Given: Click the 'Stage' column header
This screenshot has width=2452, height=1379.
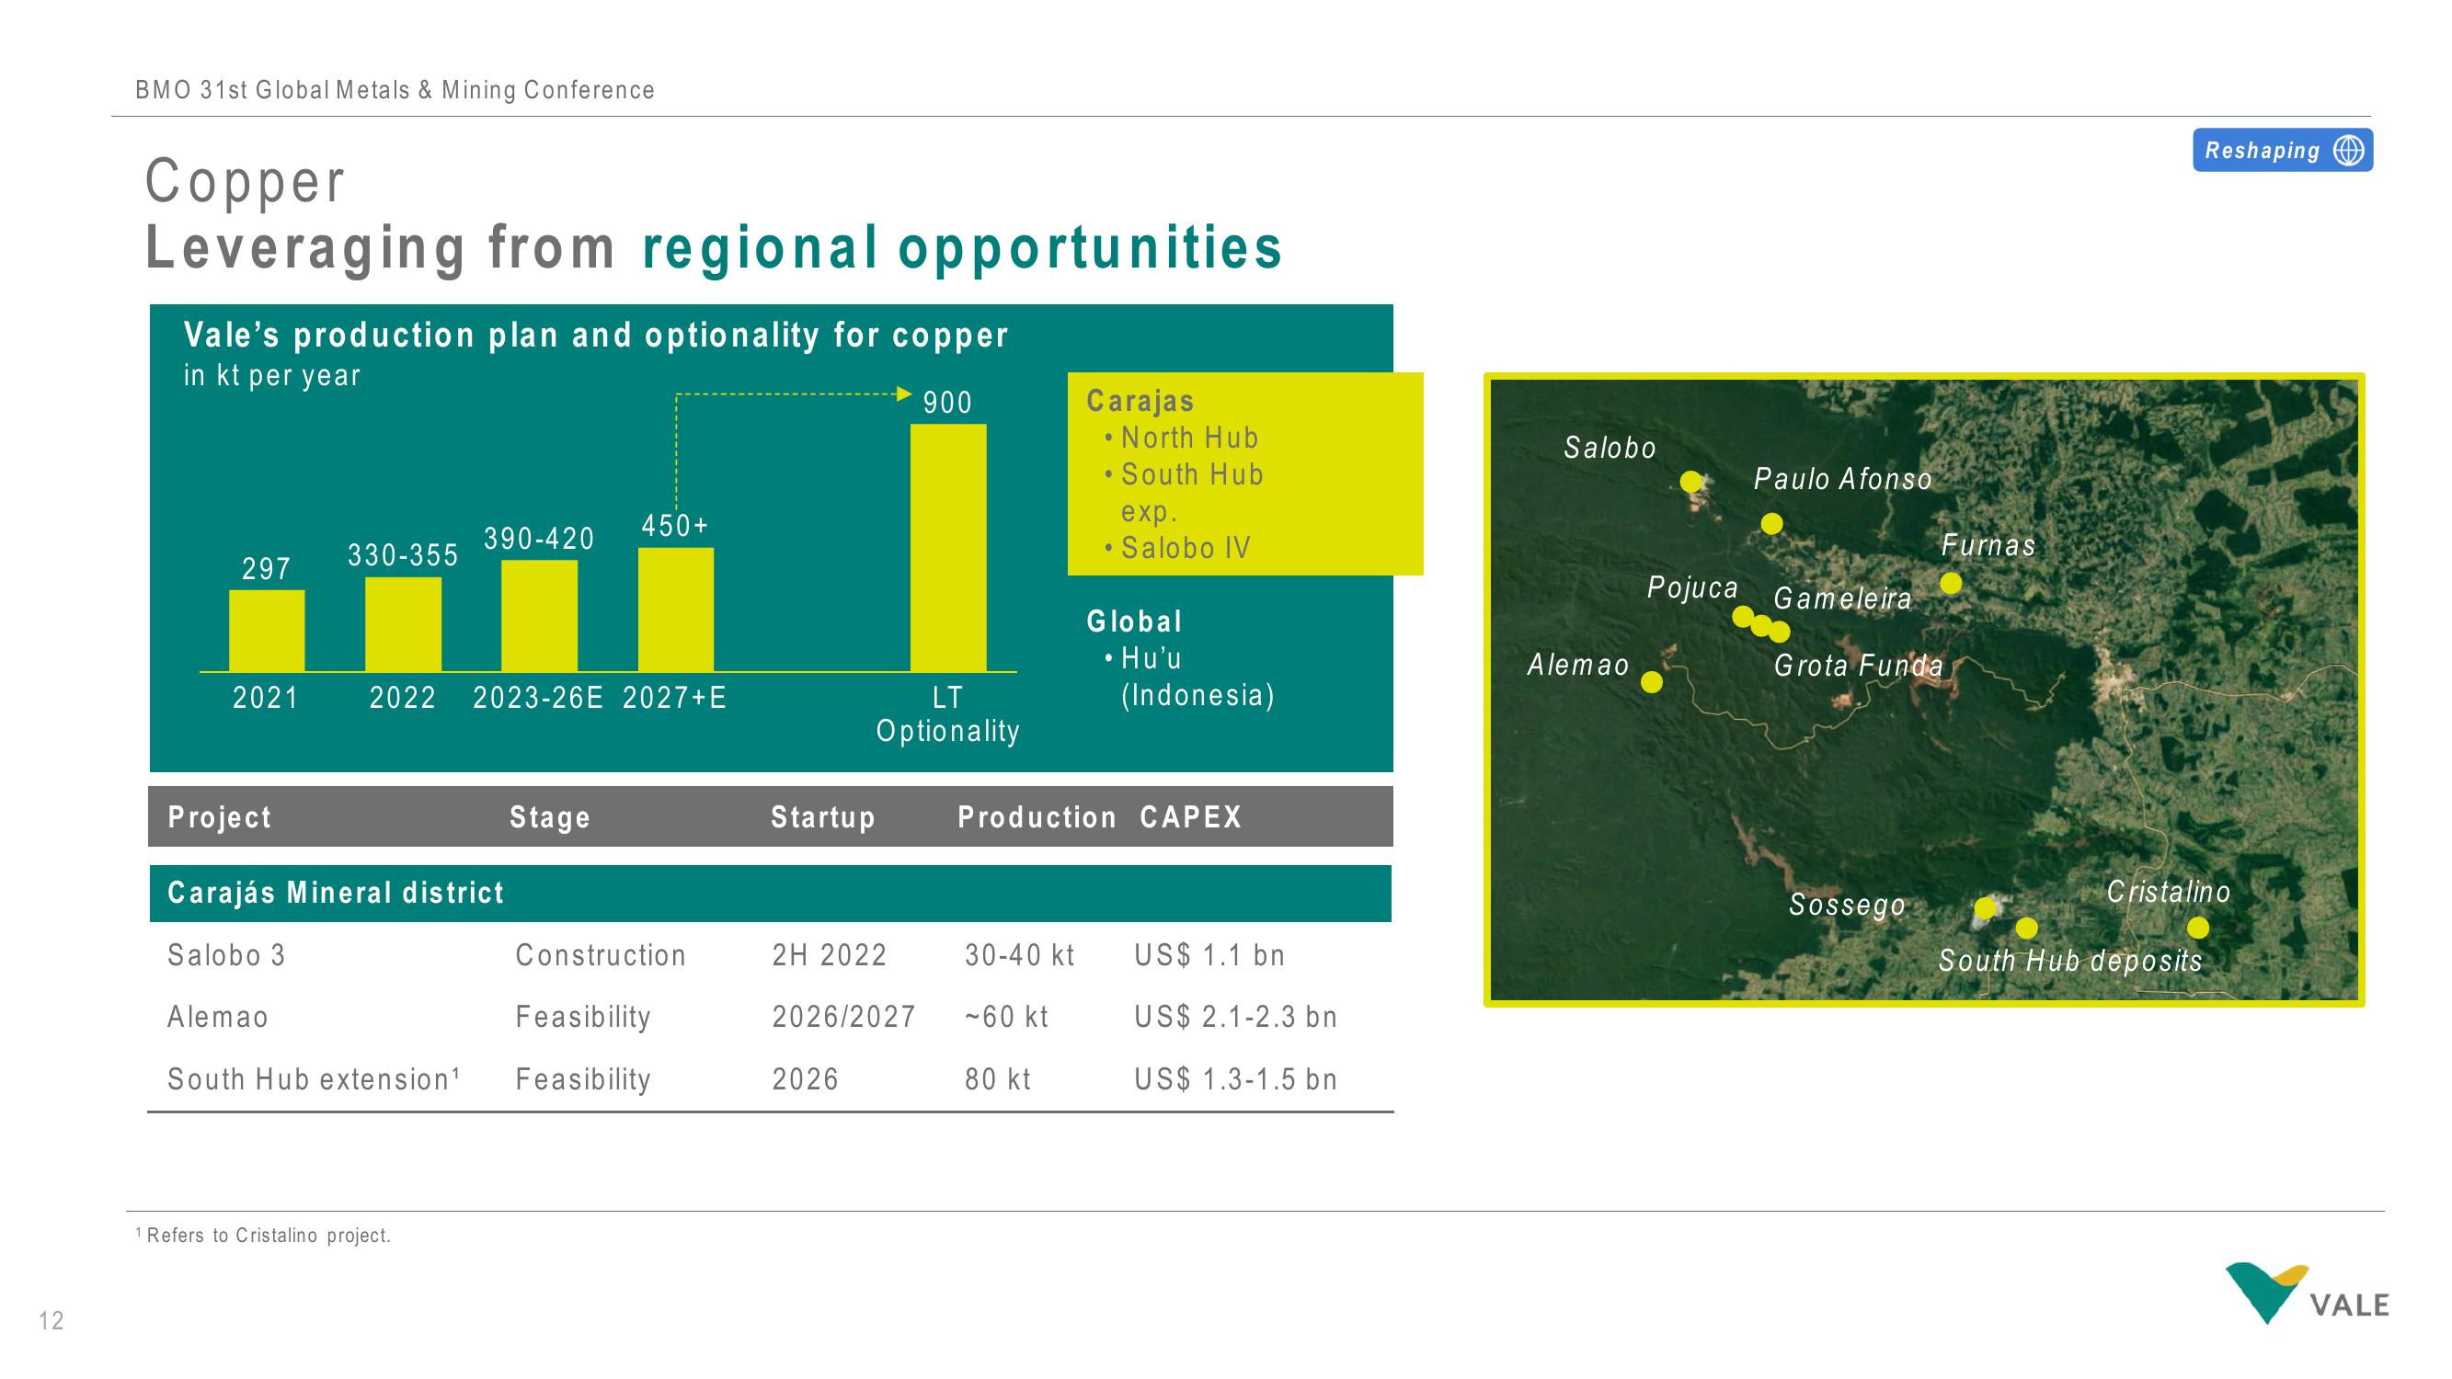Looking at the screenshot, I should [550, 817].
